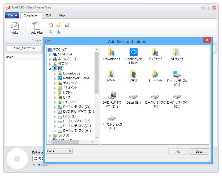This screenshot has height=176, width=222.
Task: Open the Edit tab
Action: 49,15
